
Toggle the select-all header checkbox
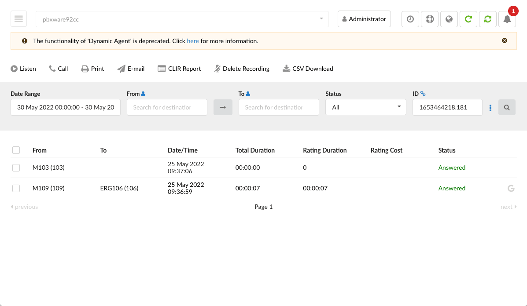coord(16,150)
